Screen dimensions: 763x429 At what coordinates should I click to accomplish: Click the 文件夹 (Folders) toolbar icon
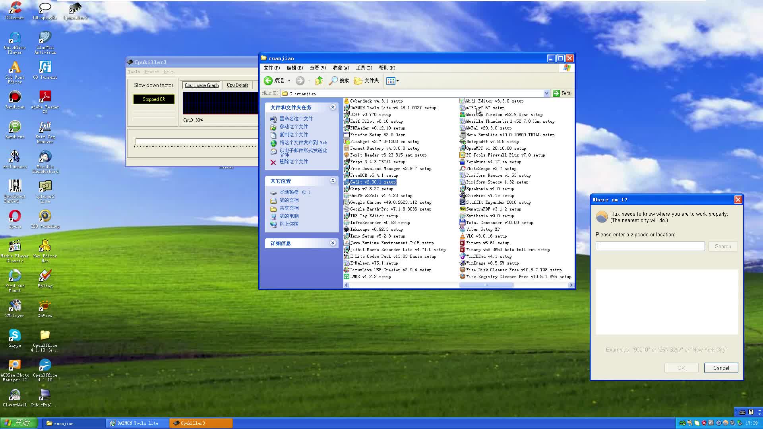(x=366, y=81)
